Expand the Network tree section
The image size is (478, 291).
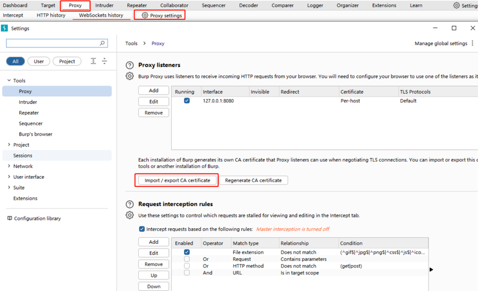(9, 166)
